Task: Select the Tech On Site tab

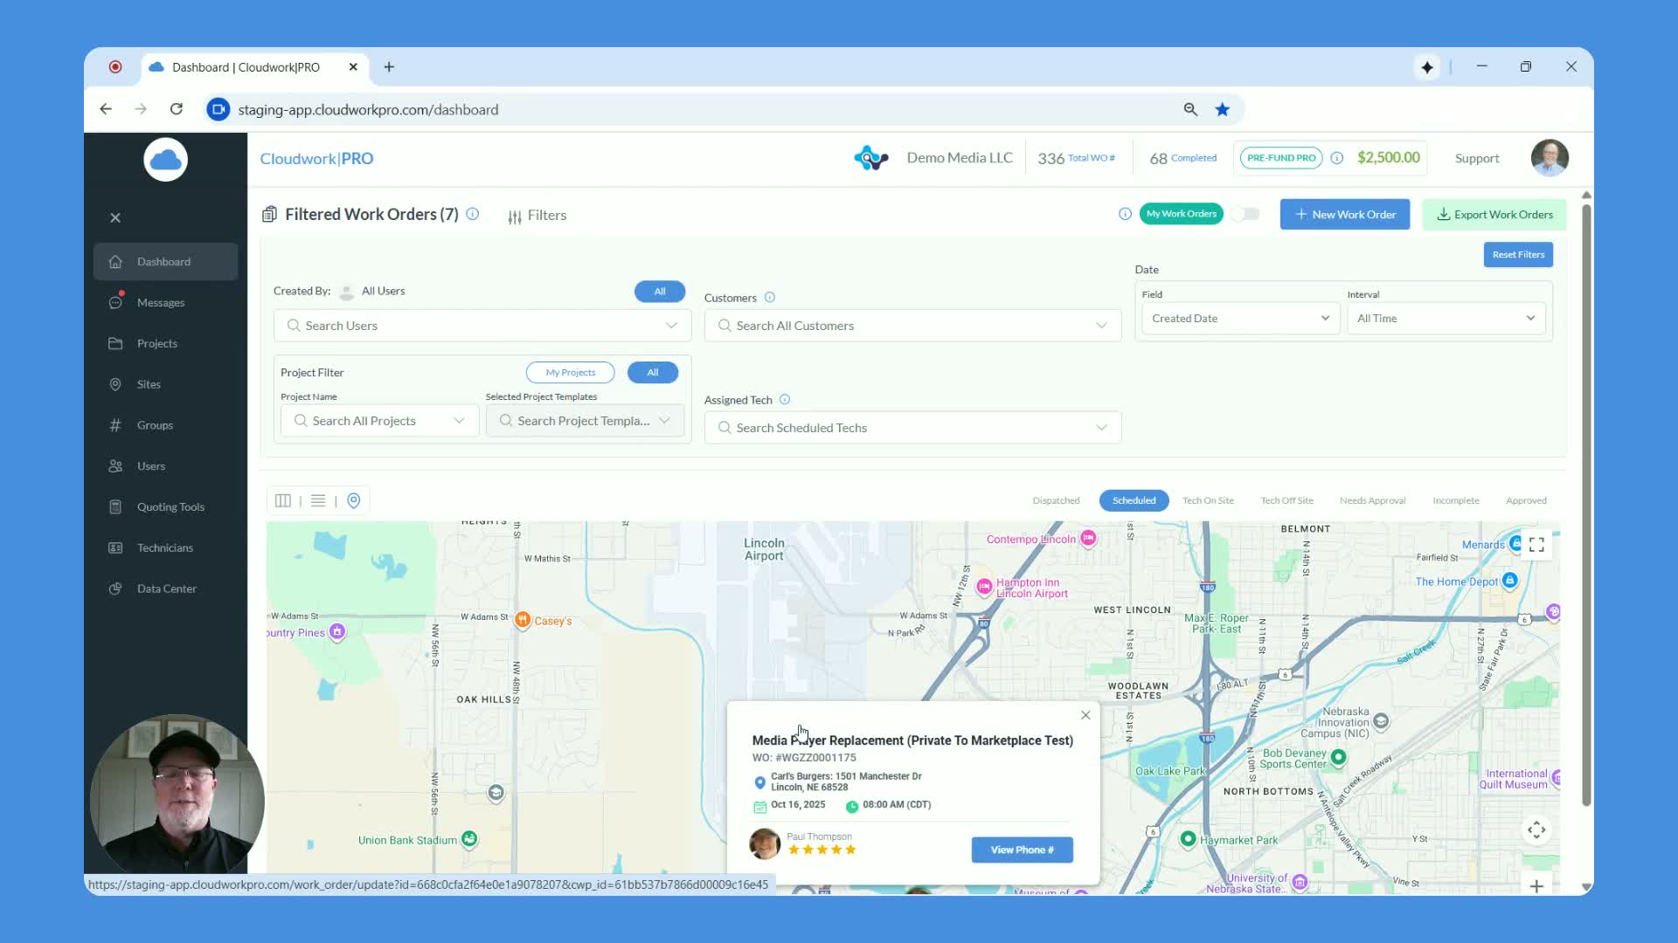Action: click(x=1208, y=501)
